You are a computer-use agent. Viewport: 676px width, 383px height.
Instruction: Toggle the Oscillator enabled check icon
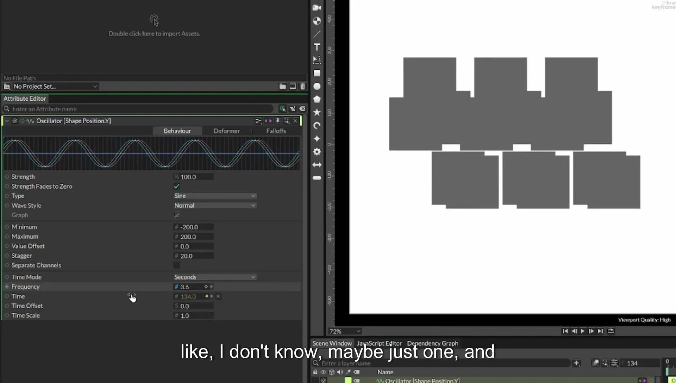click(x=15, y=121)
